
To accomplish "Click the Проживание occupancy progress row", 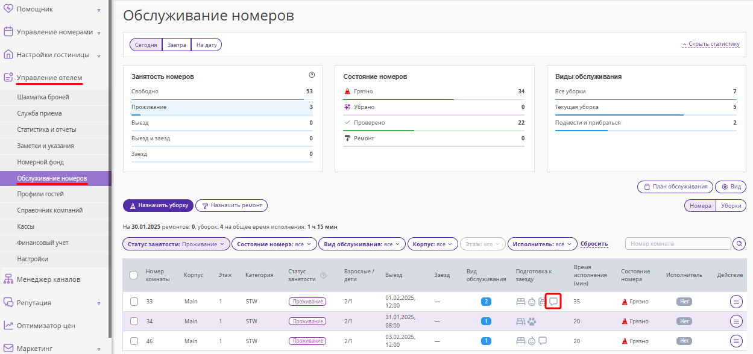I will click(x=222, y=108).
